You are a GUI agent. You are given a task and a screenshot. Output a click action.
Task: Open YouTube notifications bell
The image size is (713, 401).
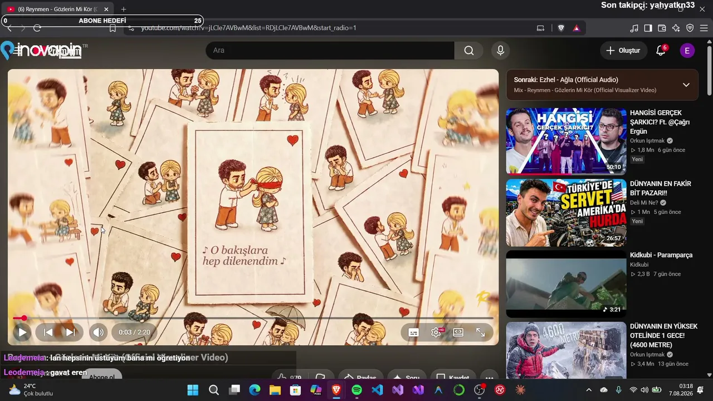[x=661, y=51]
